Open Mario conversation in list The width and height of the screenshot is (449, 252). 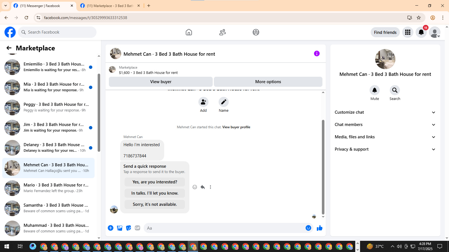pos(48,188)
